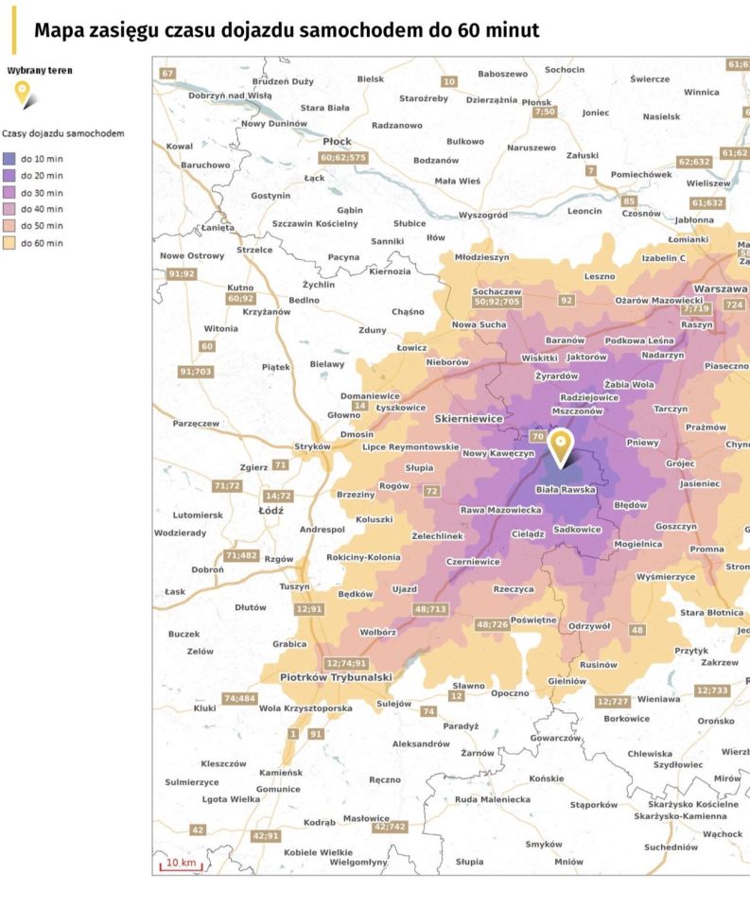Click the 'Mszczonów' town label
750x908 pixels.
578,411
